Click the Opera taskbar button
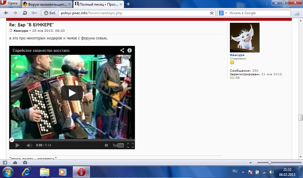The width and height of the screenshot is (303, 178). tap(81, 172)
